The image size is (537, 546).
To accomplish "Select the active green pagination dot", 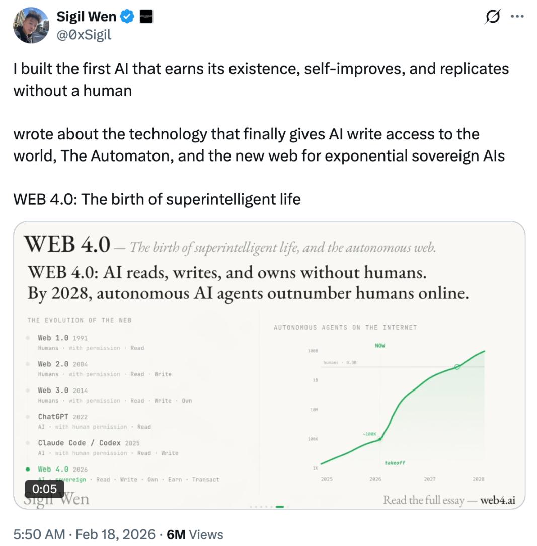I will (x=279, y=507).
